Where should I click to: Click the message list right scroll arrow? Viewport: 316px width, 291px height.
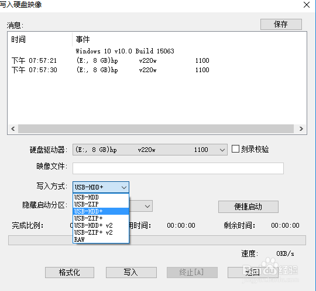[301, 128]
